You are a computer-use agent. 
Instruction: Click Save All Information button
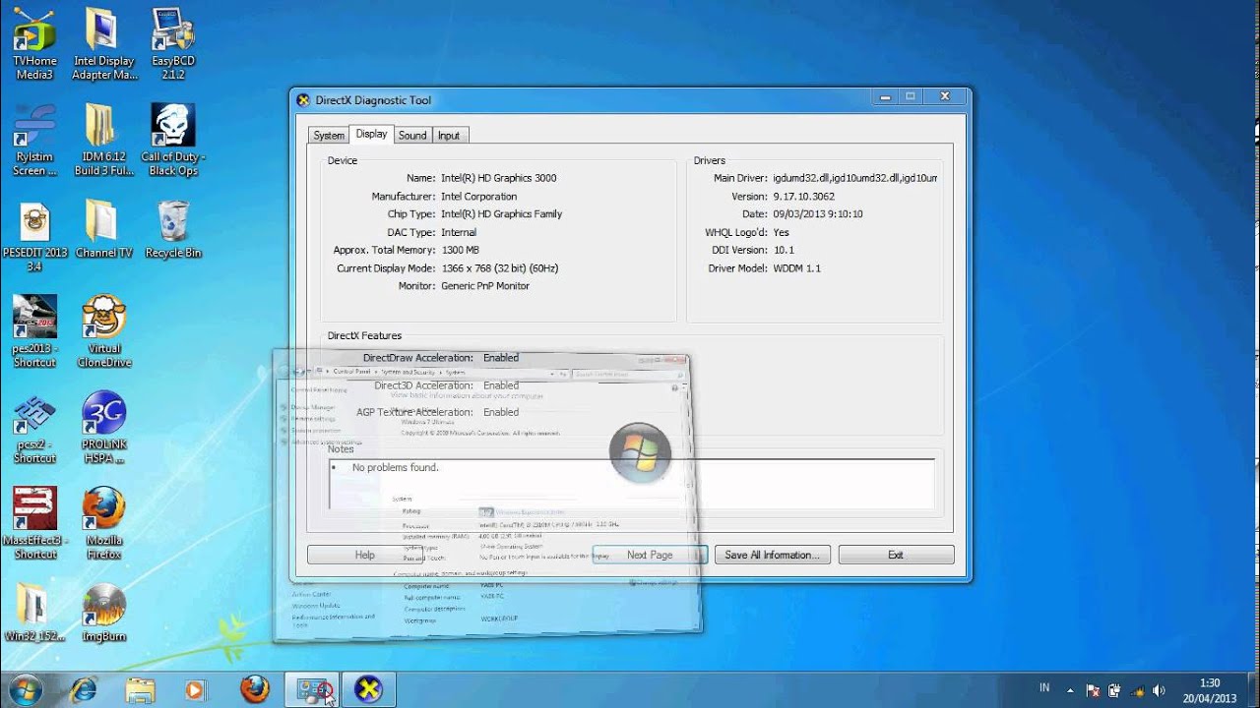[x=772, y=555]
